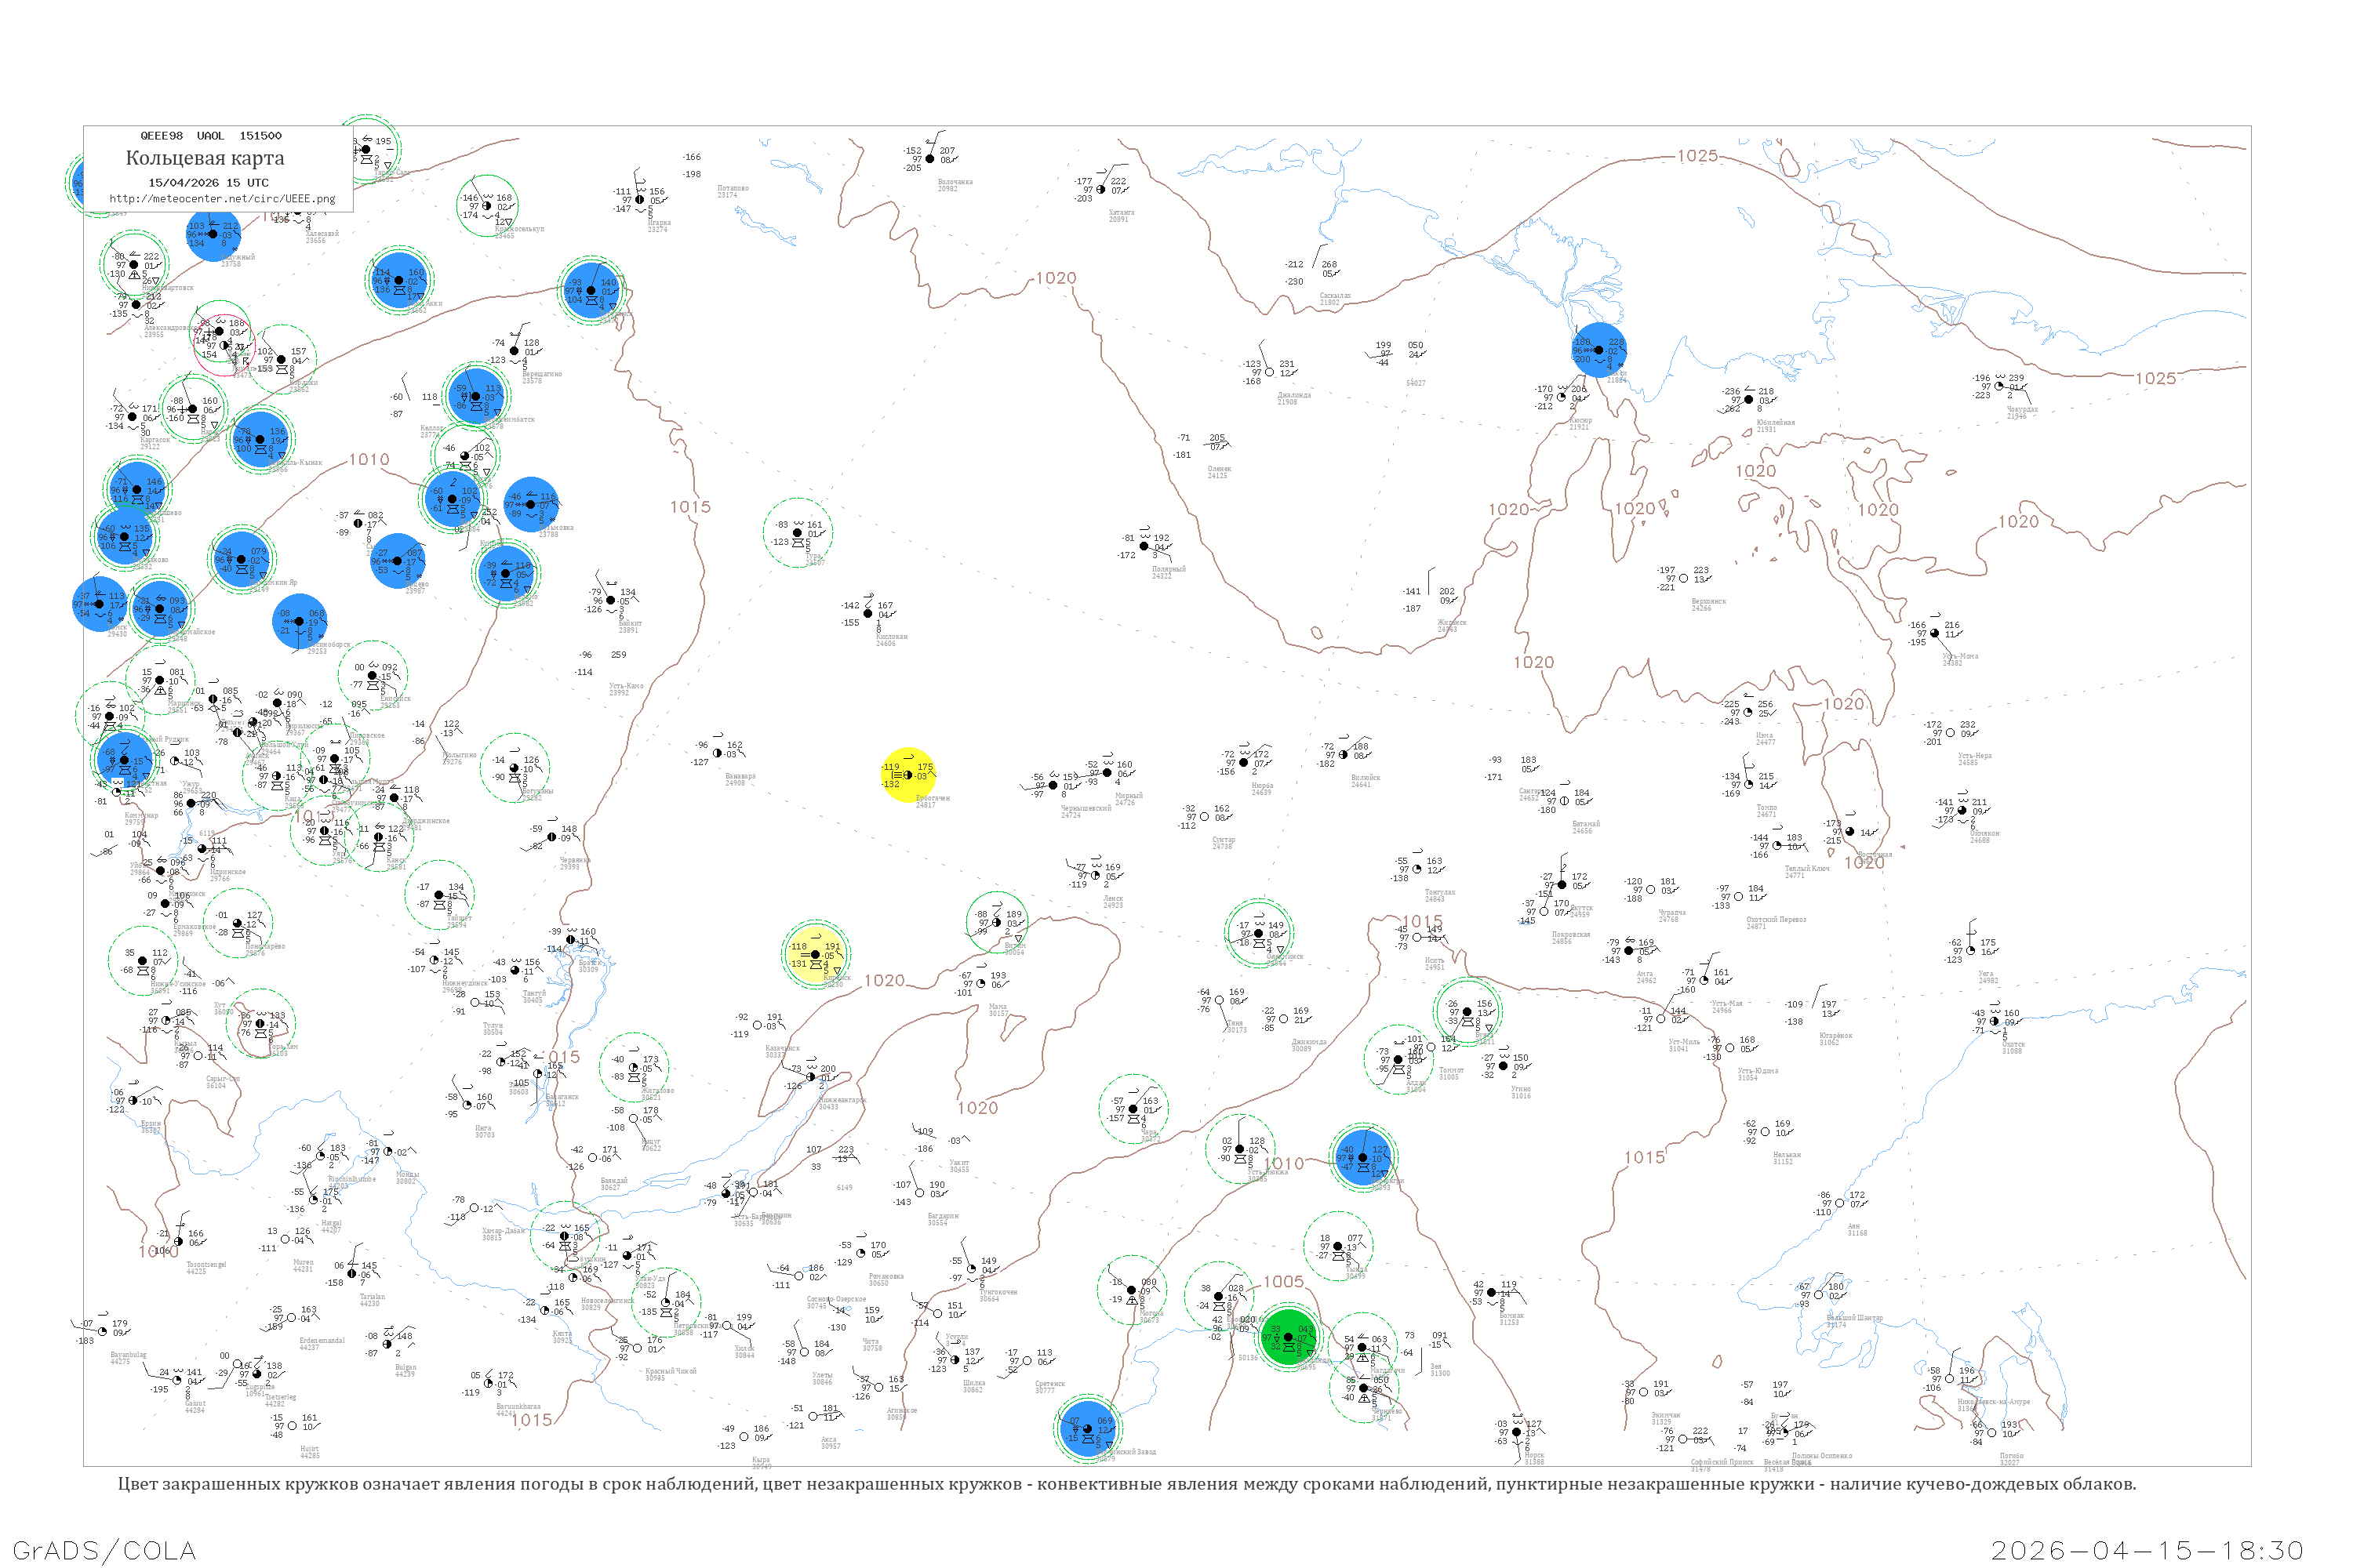Click the yellow circle at Киренск station
Screen dimensions: 2353x1568
pos(816,954)
